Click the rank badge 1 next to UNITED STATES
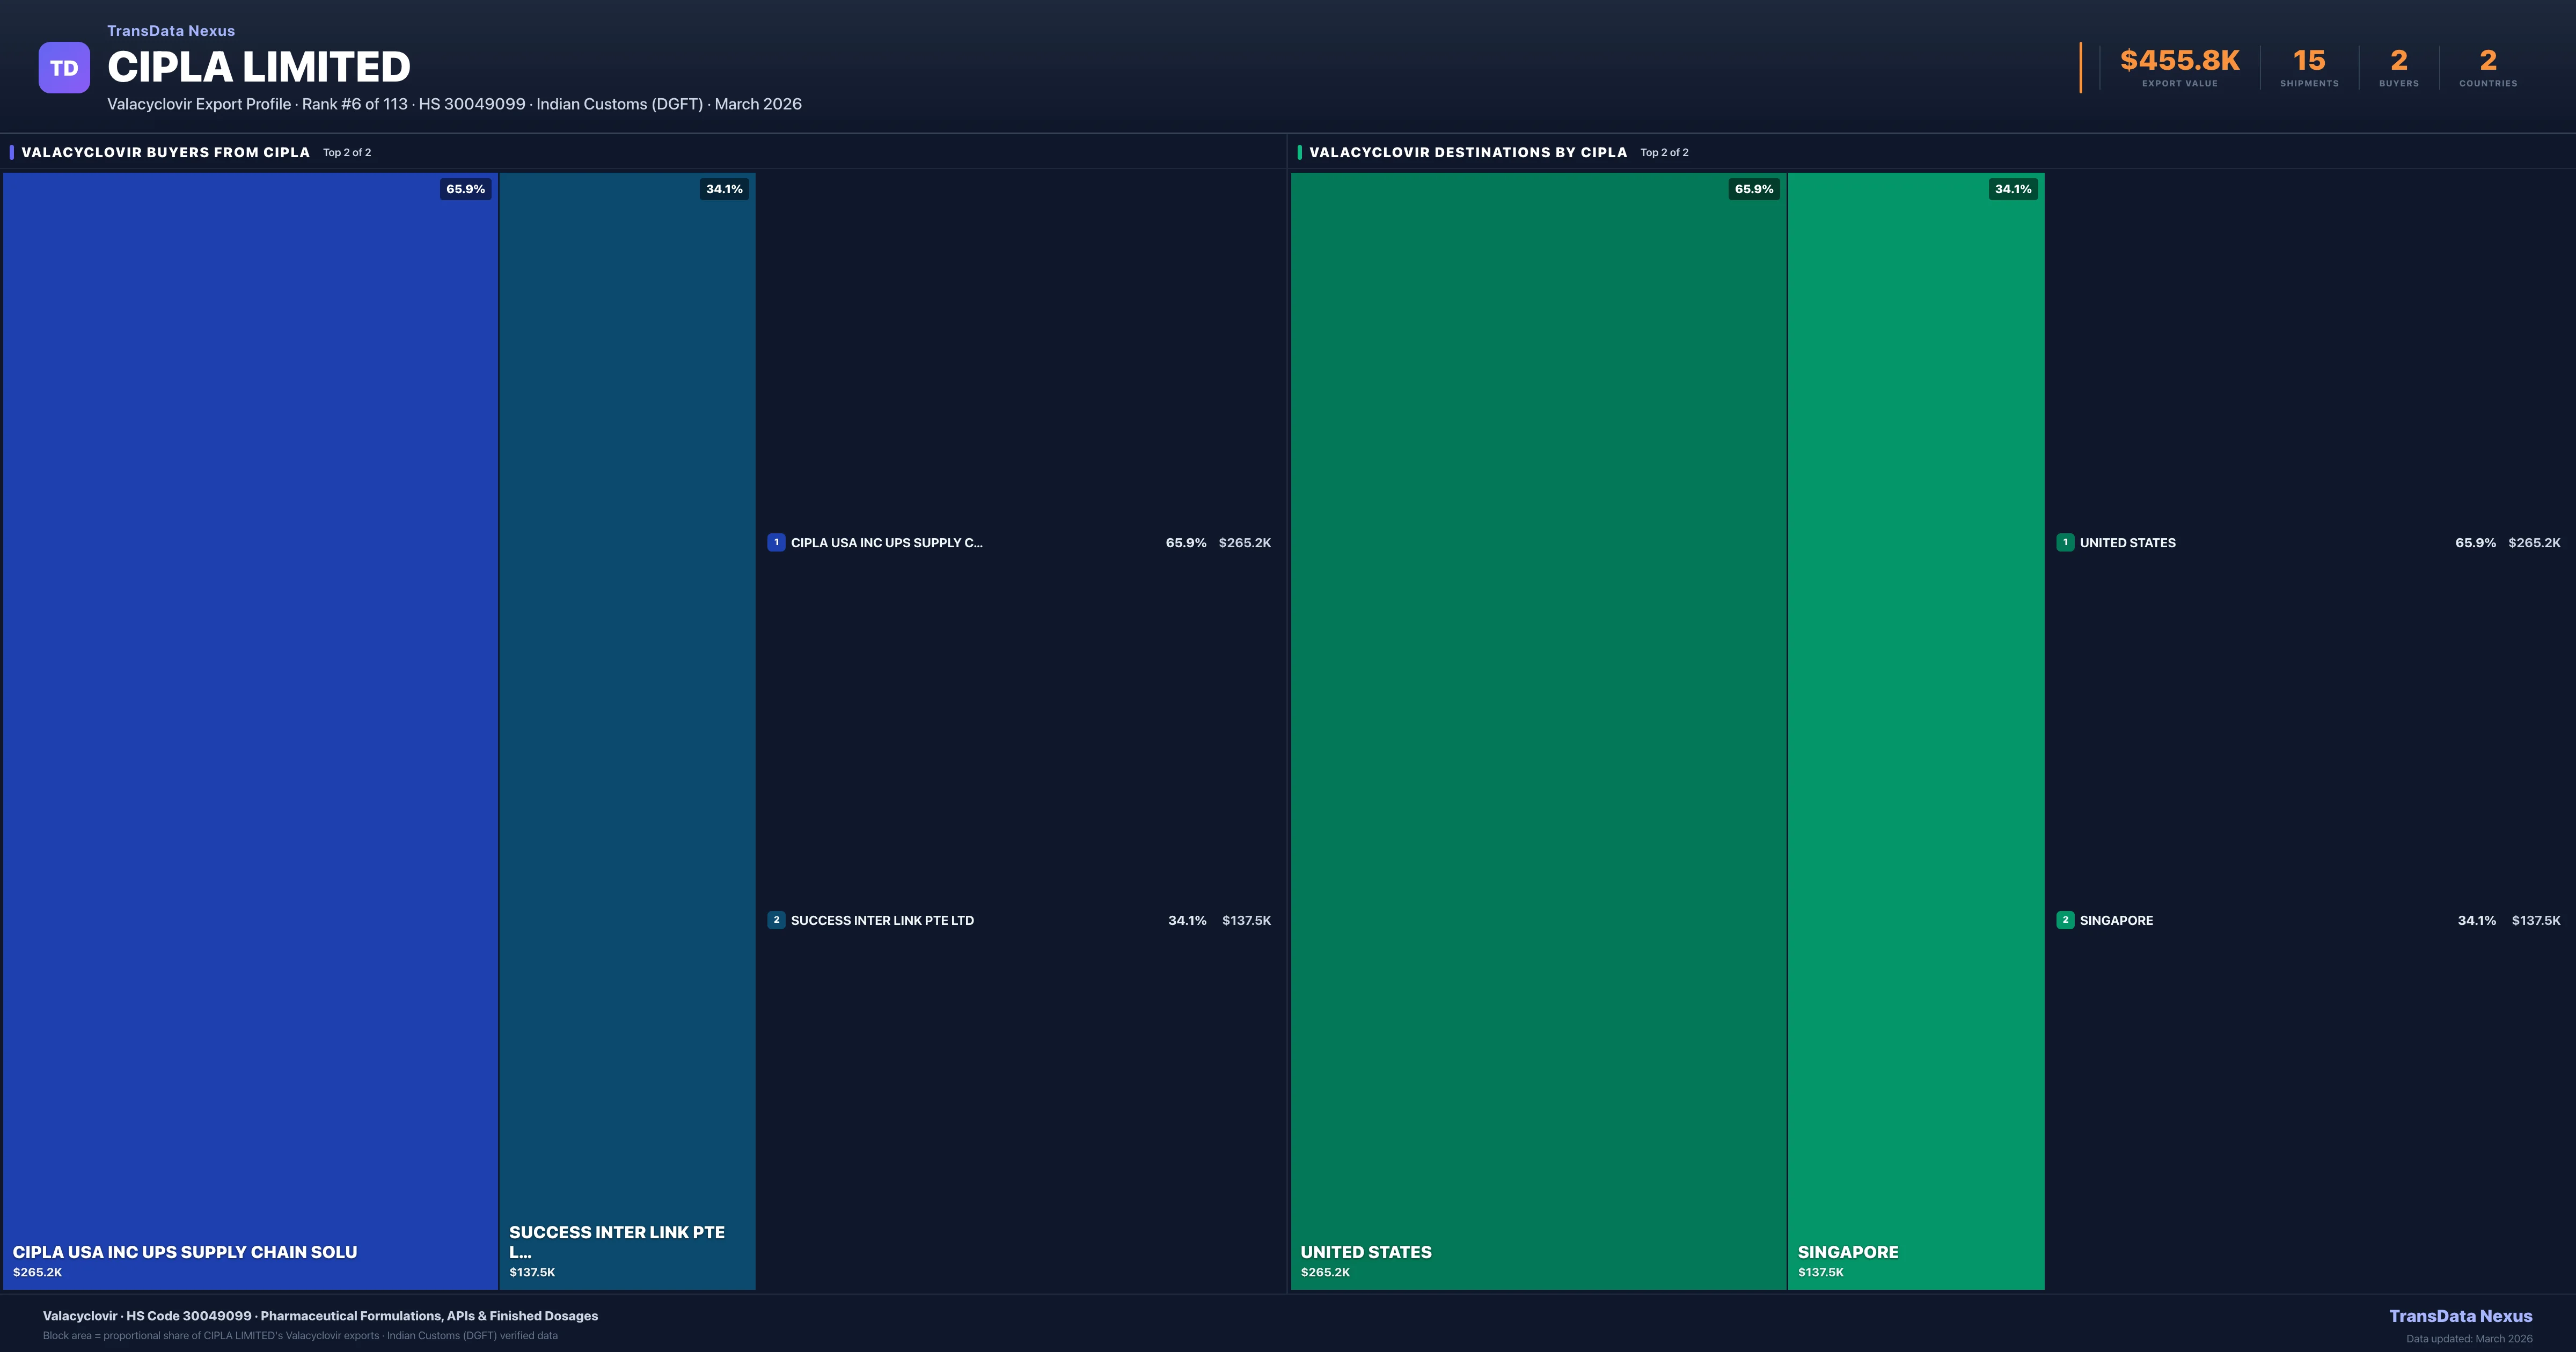The width and height of the screenshot is (2576, 1352). 2066,542
